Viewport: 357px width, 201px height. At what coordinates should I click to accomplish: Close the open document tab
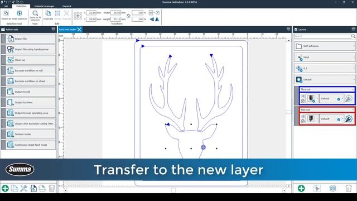pos(79,30)
